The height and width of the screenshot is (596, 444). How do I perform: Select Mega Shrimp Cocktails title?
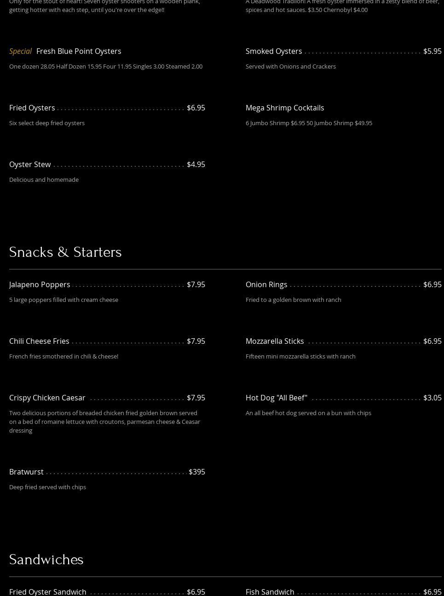(285, 108)
